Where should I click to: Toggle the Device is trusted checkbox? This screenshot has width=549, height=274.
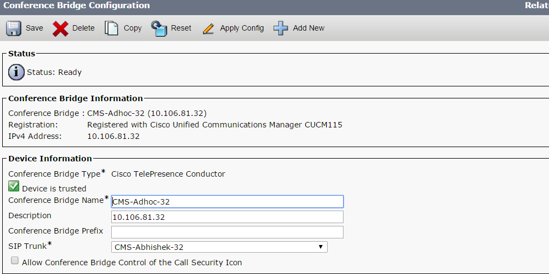pos(14,187)
